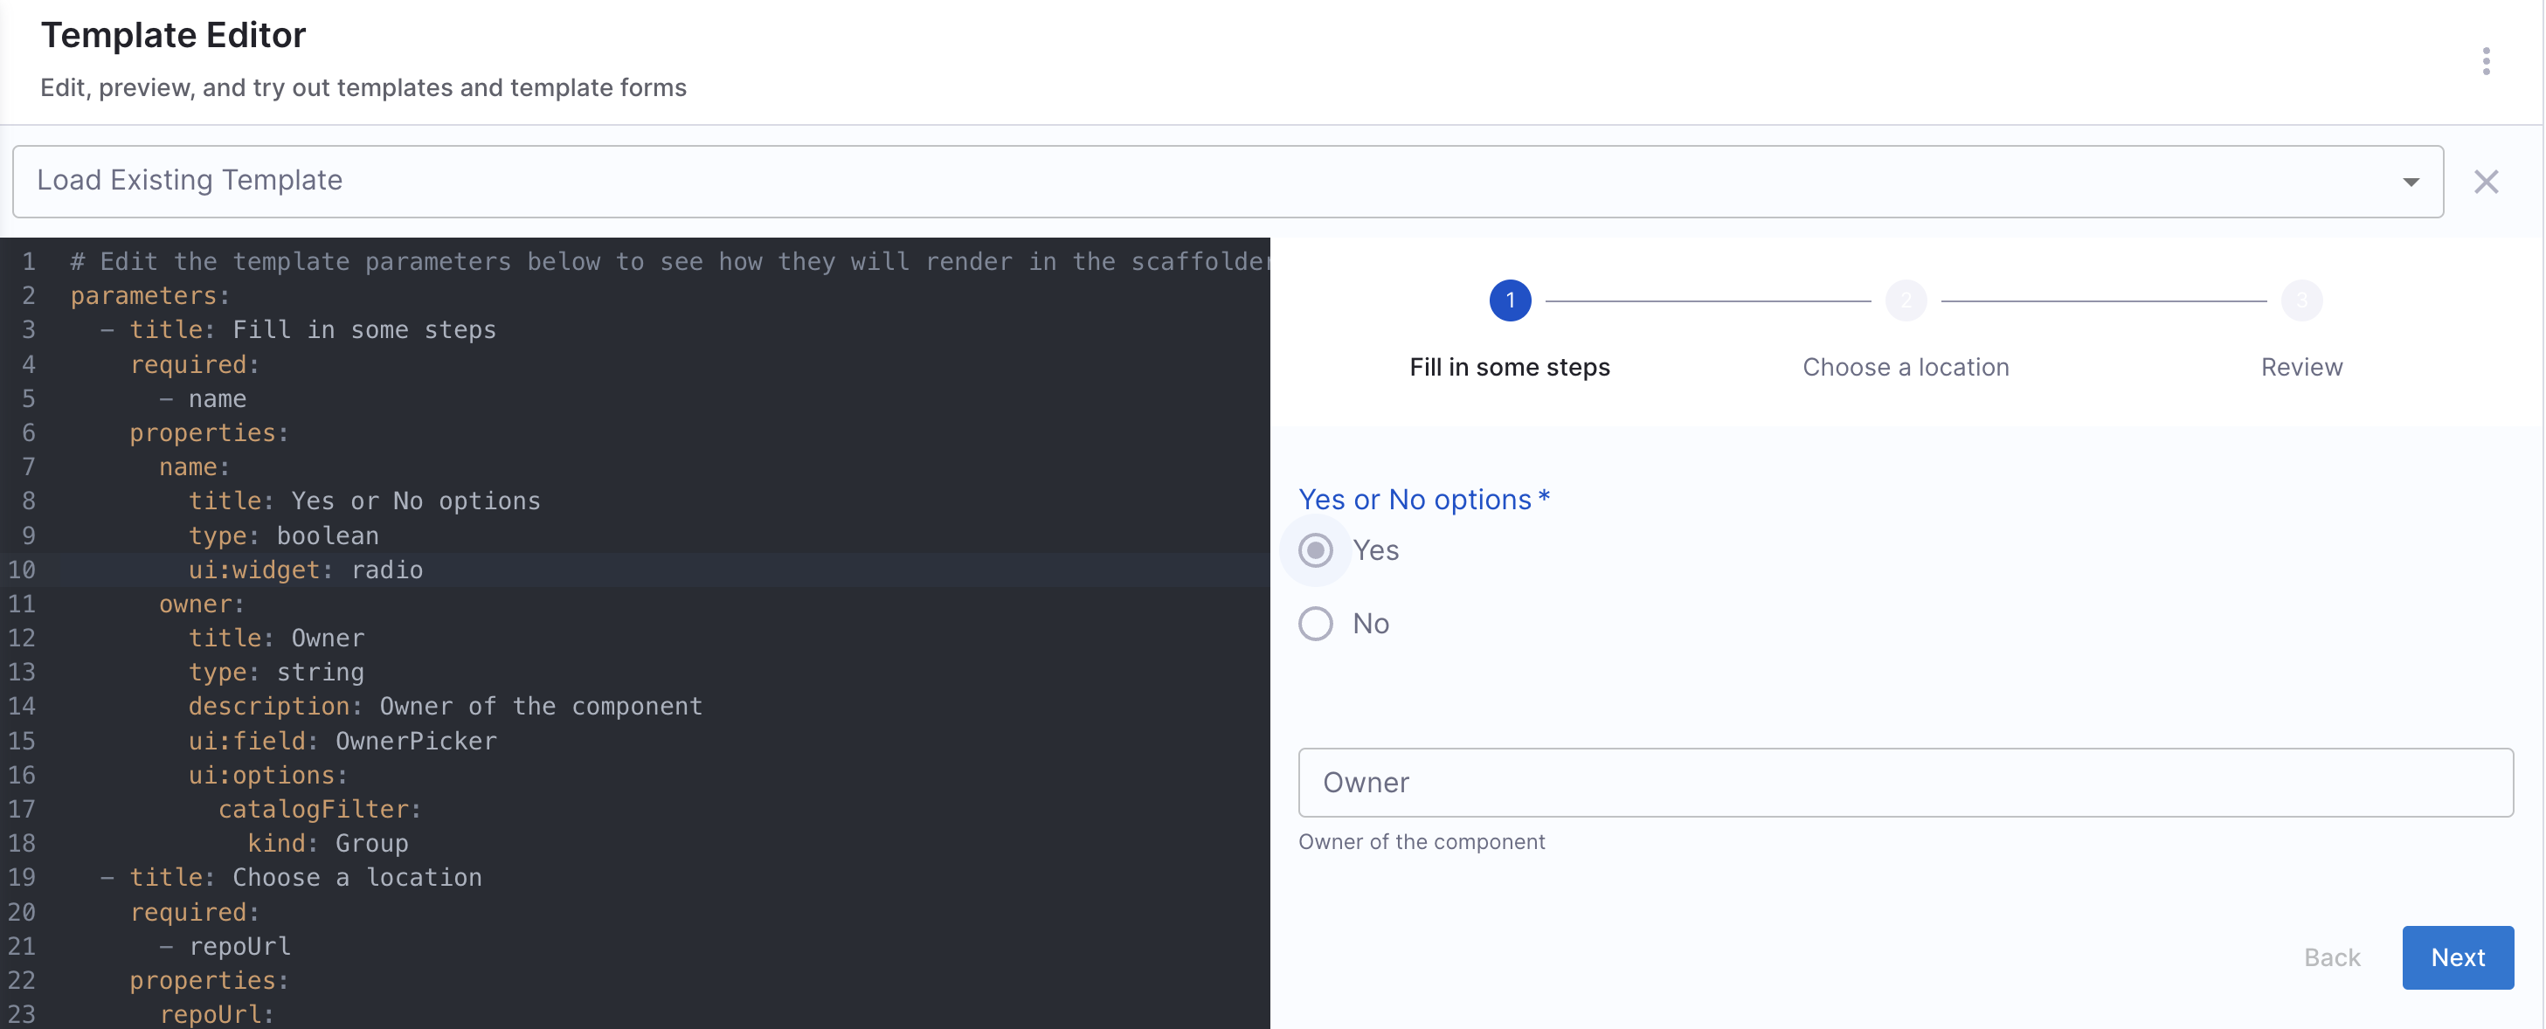This screenshot has width=2546, height=1029.
Task: Open the Load Existing Template combo box
Action: click(x=1186, y=181)
